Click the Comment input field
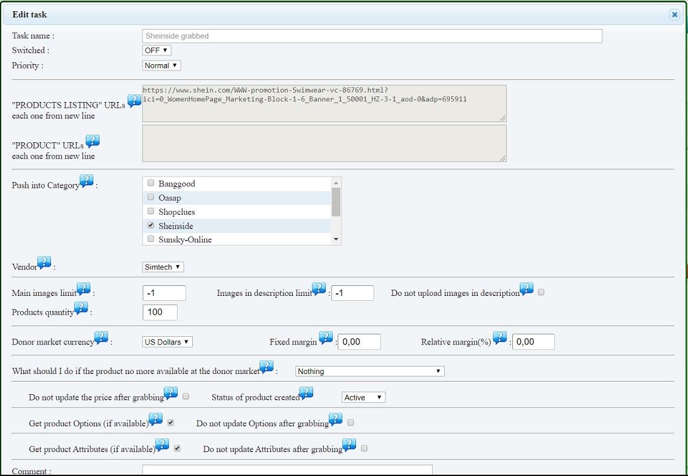This screenshot has height=476, width=688. coord(287,470)
